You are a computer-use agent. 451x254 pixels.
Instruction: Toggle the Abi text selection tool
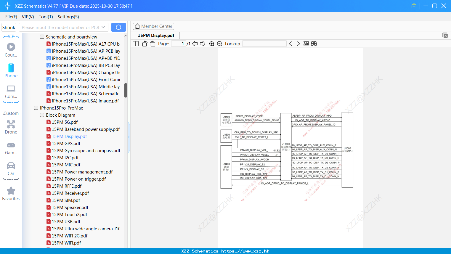click(306, 44)
